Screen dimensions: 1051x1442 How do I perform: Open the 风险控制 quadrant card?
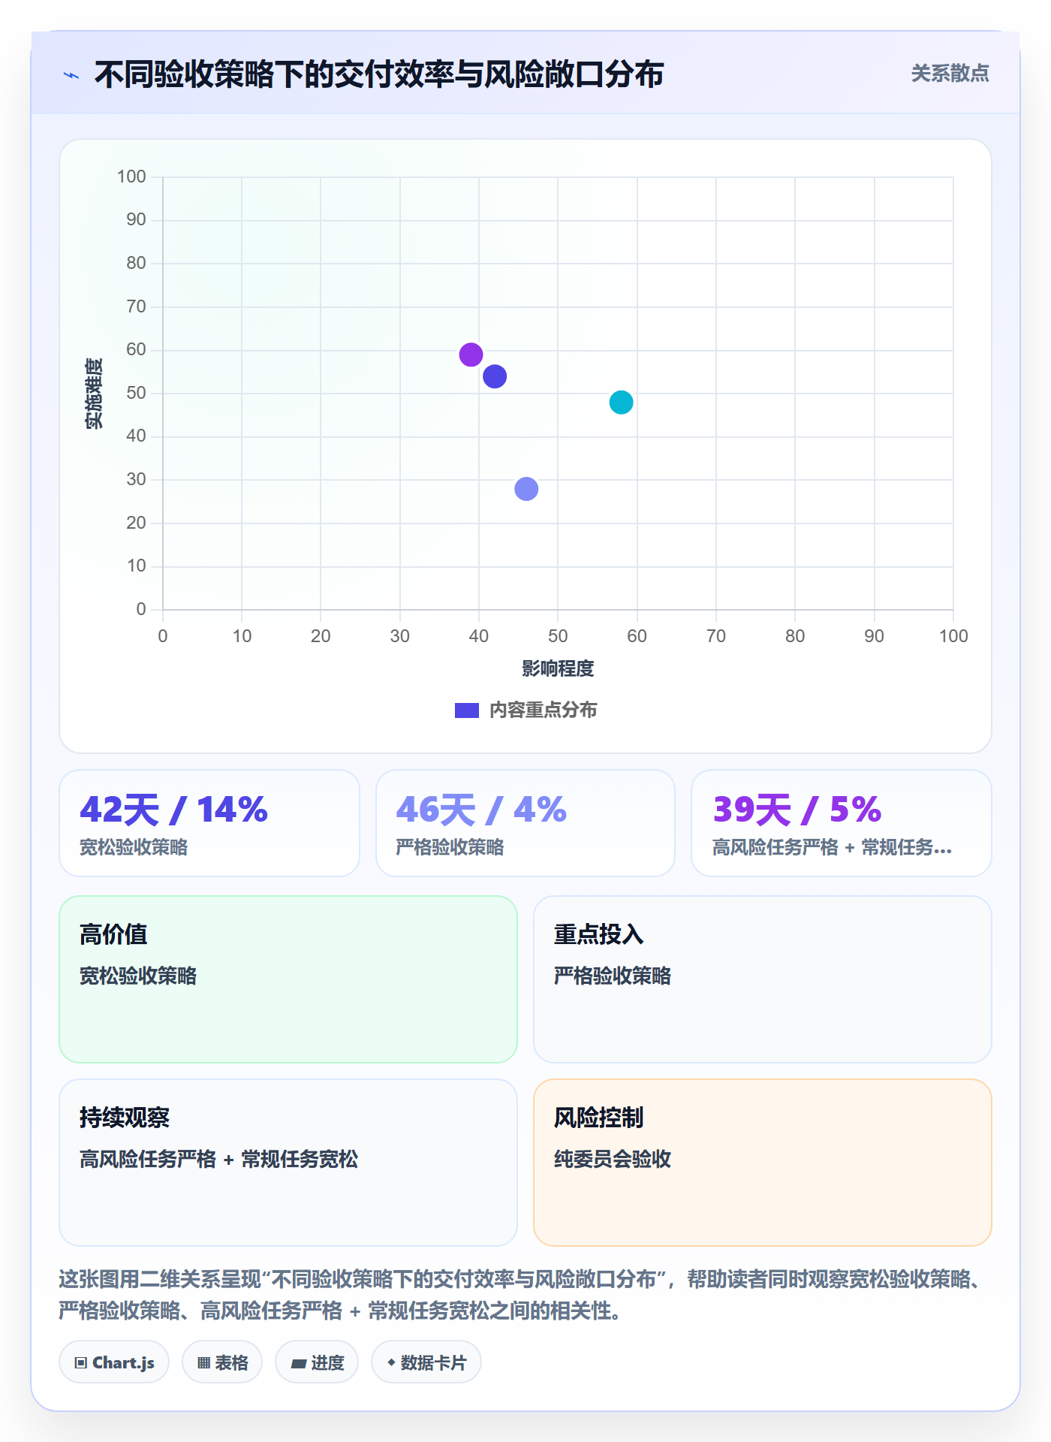(763, 1163)
